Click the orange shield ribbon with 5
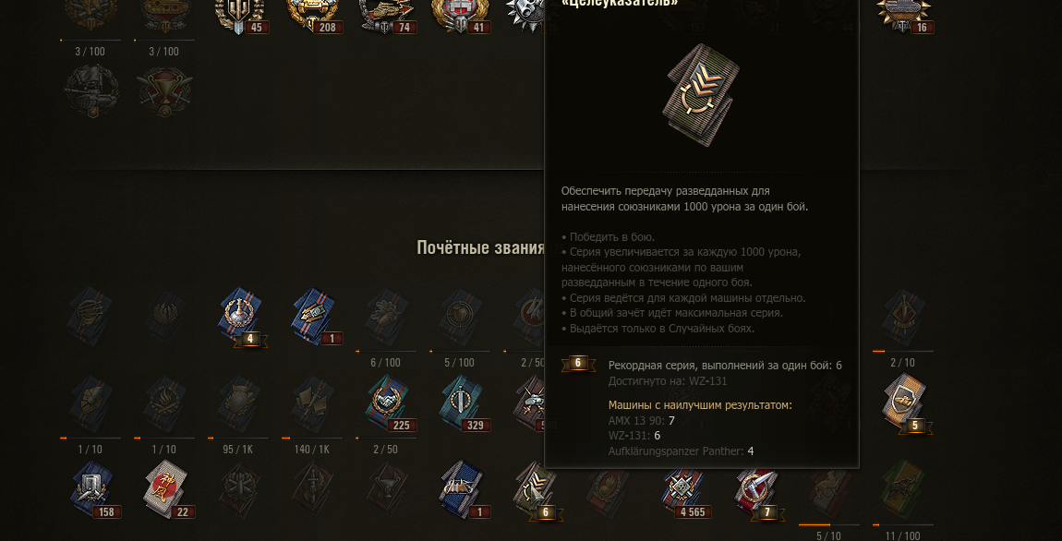This screenshot has width=1062, height=541. pyautogui.click(x=903, y=403)
